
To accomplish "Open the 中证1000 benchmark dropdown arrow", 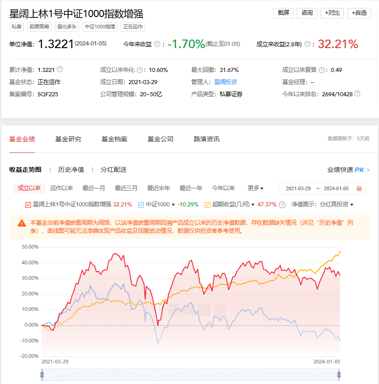I will [174, 205].
